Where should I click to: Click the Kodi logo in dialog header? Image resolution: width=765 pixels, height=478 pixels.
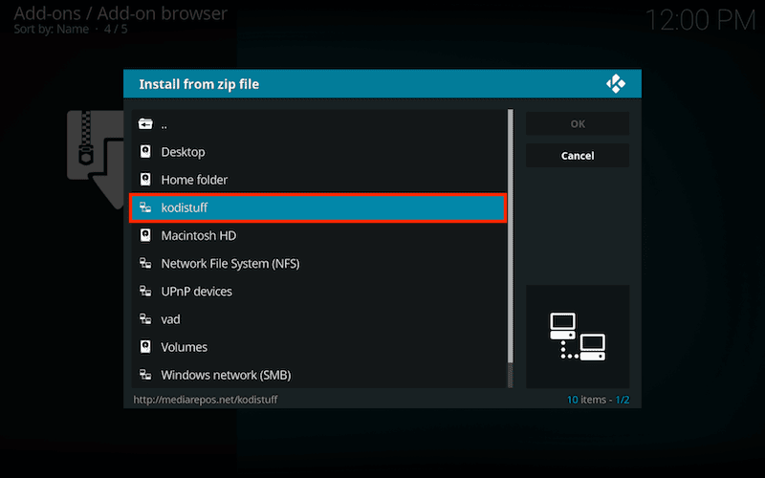pos(616,84)
